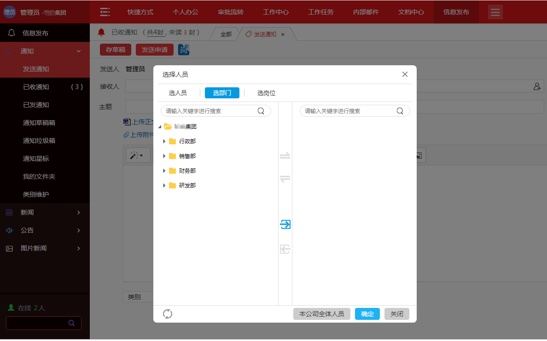Image resolution: width=547 pixels, height=341 pixels.
Task: Click the add-person icon in 接收人 field
Action: [x=538, y=86]
